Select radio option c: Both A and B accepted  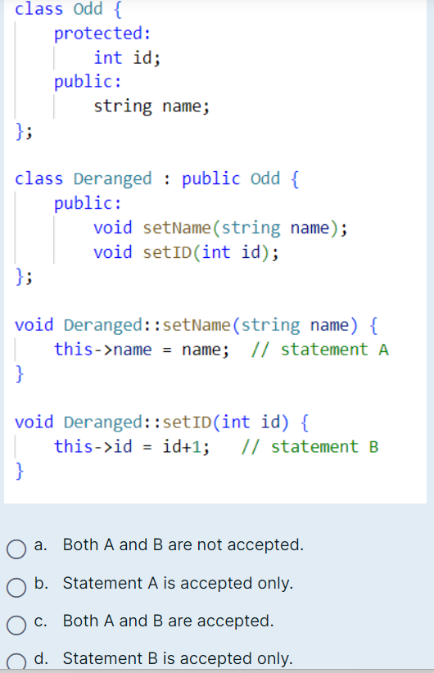pos(16,625)
